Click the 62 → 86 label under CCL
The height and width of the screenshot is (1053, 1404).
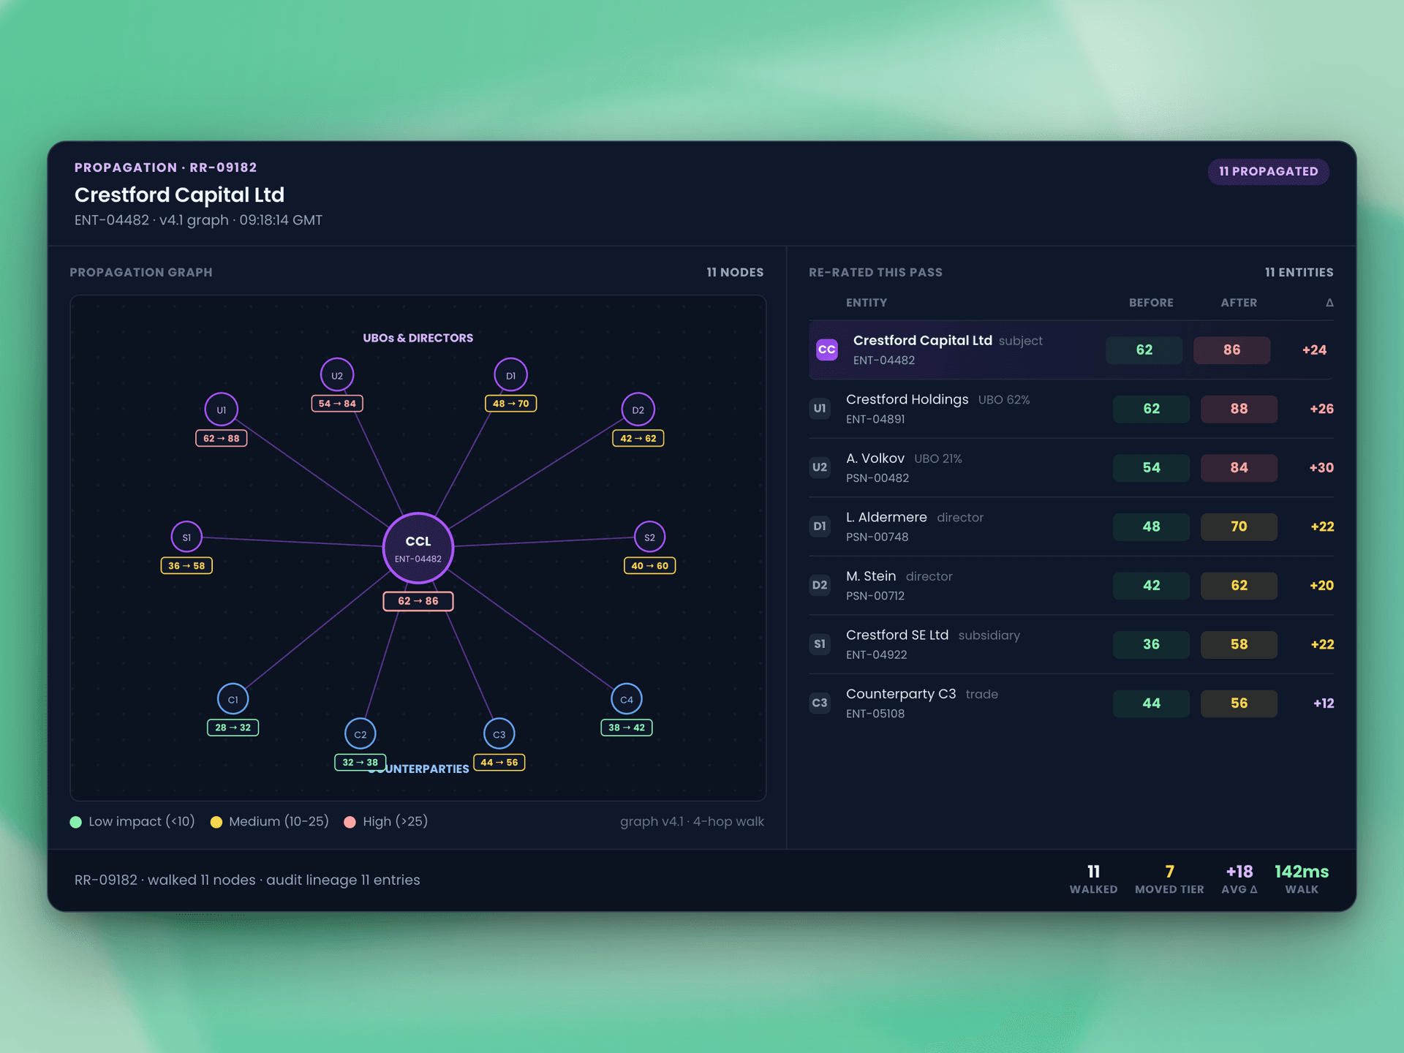coord(418,601)
